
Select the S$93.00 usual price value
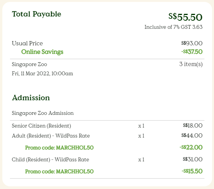(x=192, y=43)
